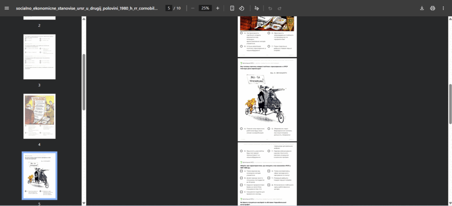Select radio option Б under the tandem caricature
The image size is (452, 206).
pos(268,129)
